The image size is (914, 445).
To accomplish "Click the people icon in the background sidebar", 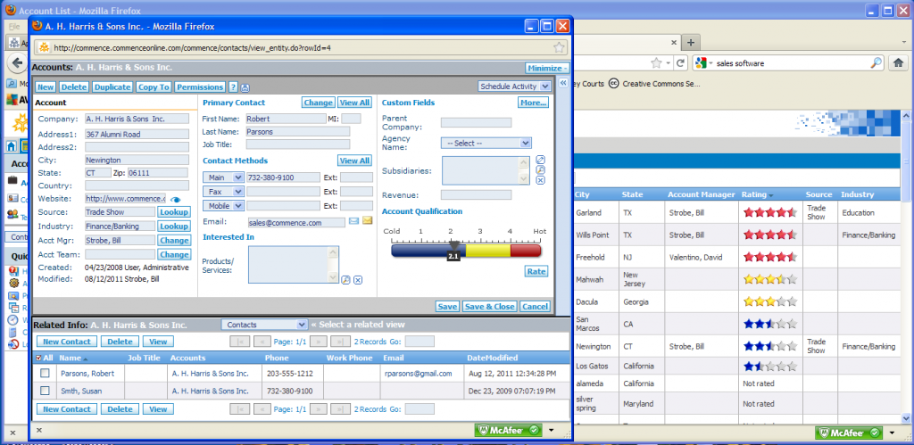I will (x=12, y=215).
